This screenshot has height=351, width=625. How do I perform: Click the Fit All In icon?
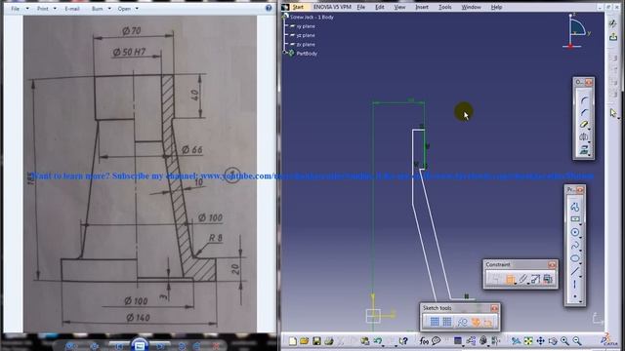pos(528,341)
